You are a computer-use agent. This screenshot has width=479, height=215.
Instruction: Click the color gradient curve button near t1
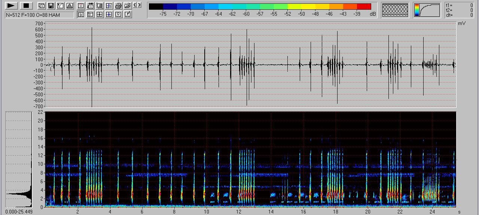click(x=427, y=10)
